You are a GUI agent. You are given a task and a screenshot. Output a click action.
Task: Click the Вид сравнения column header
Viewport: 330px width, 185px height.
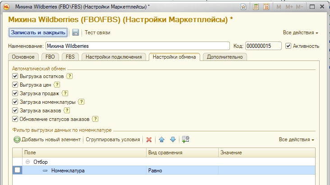tap(182, 153)
